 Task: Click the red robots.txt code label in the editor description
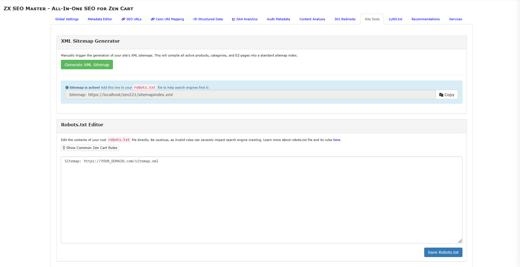tap(119, 140)
